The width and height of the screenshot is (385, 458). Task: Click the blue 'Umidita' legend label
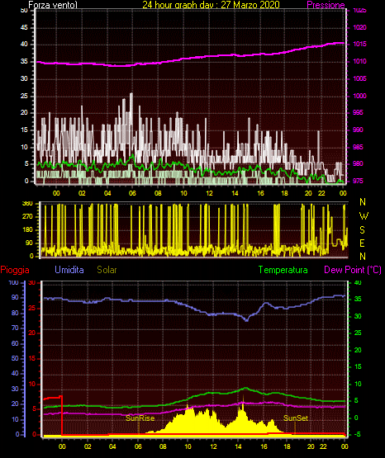point(69,270)
